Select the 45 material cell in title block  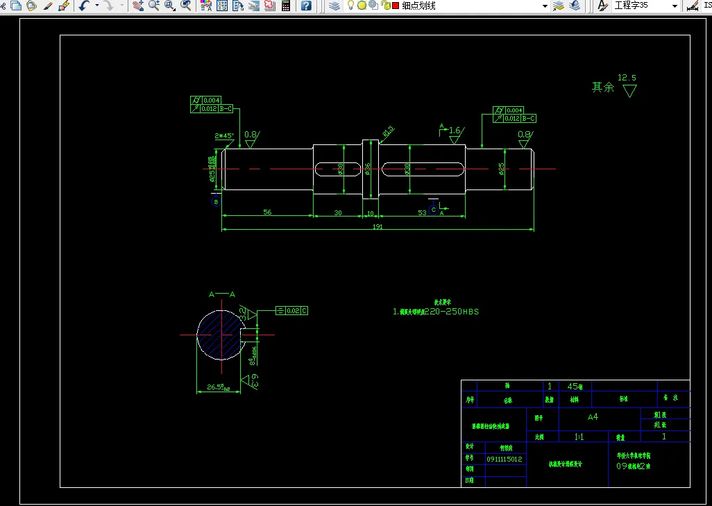click(x=575, y=386)
